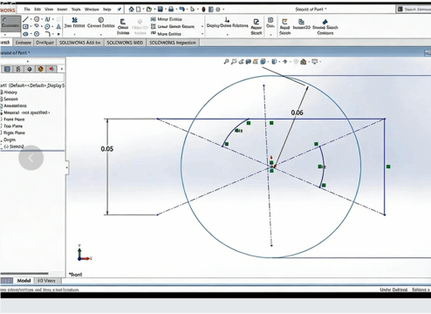Click the Rebuild traffic light icon

point(203,10)
